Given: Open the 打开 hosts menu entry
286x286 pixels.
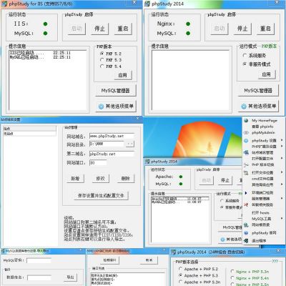Looking at the screenshot, I should (260, 212).
